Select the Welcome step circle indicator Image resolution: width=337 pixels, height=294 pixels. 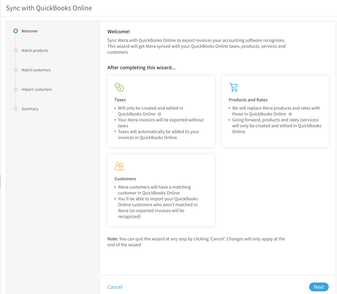click(x=16, y=31)
